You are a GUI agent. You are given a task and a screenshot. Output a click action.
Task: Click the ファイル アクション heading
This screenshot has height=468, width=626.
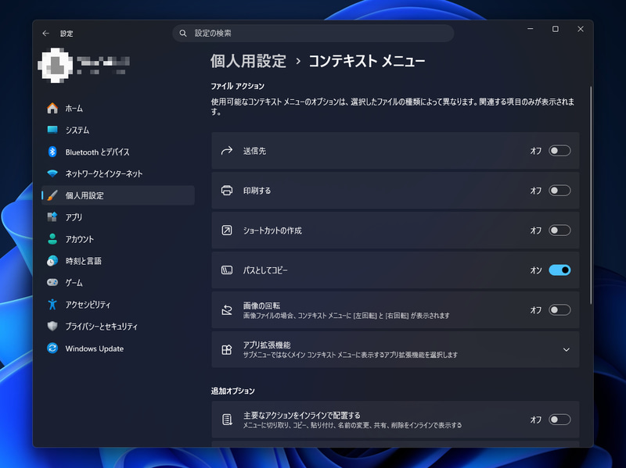[238, 86]
